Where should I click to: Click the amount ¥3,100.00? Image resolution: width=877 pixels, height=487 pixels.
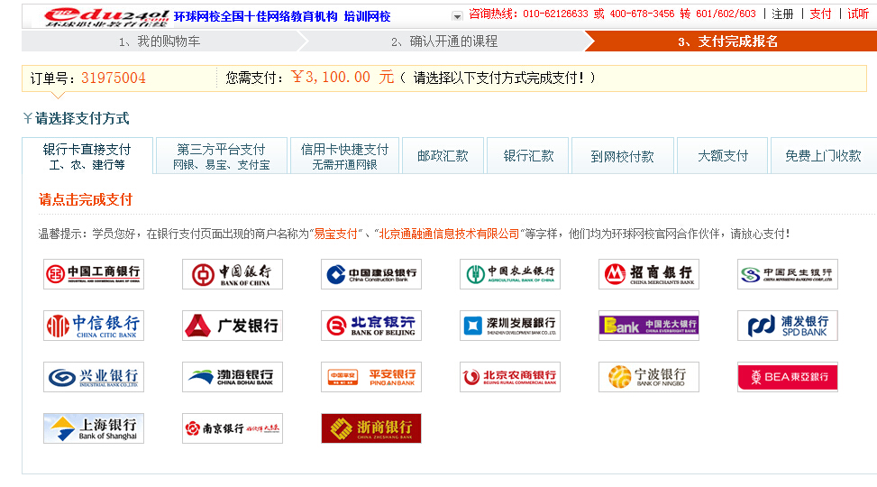[x=331, y=78]
